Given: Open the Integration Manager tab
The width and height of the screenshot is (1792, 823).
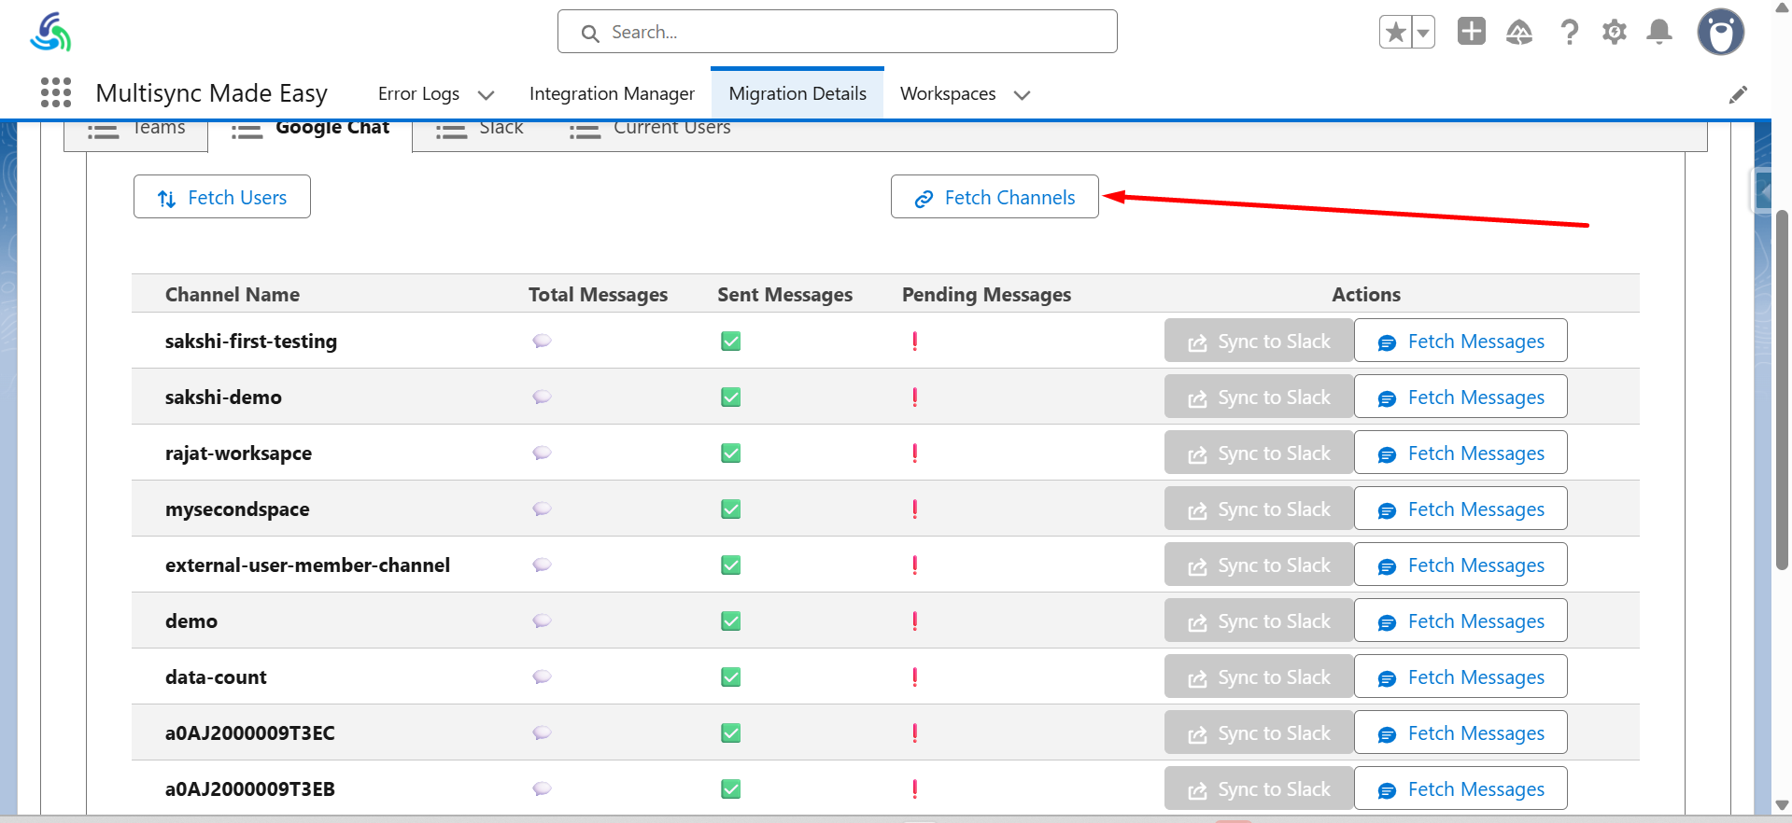Looking at the screenshot, I should pos(612,93).
